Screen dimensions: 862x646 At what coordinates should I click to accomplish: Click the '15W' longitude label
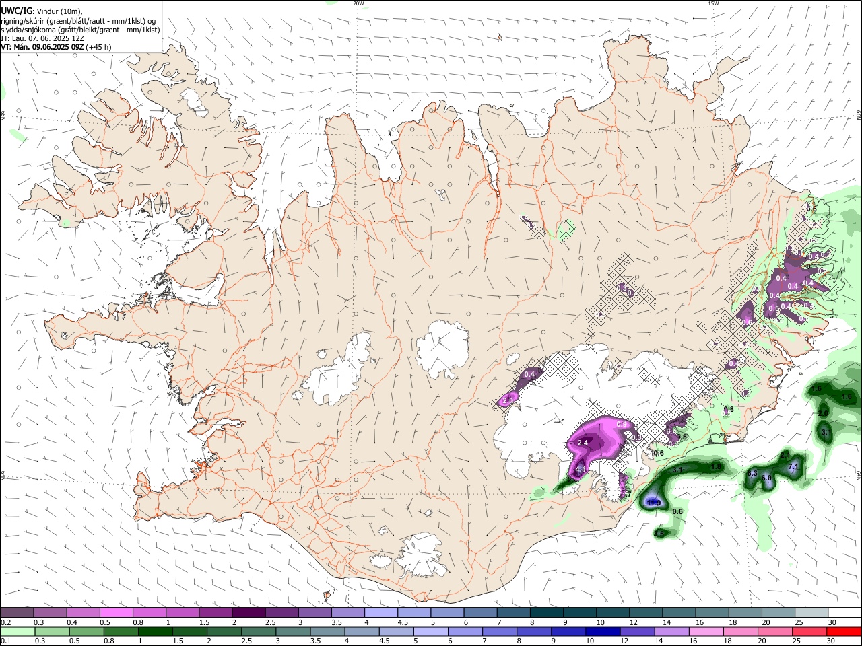pyautogui.click(x=713, y=3)
